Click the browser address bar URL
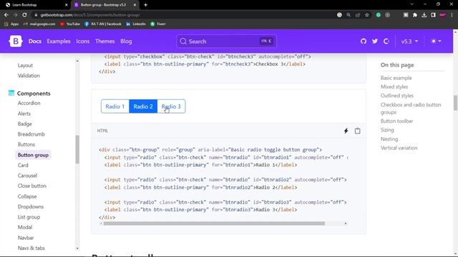This screenshot has height=257, width=458. click(90, 15)
